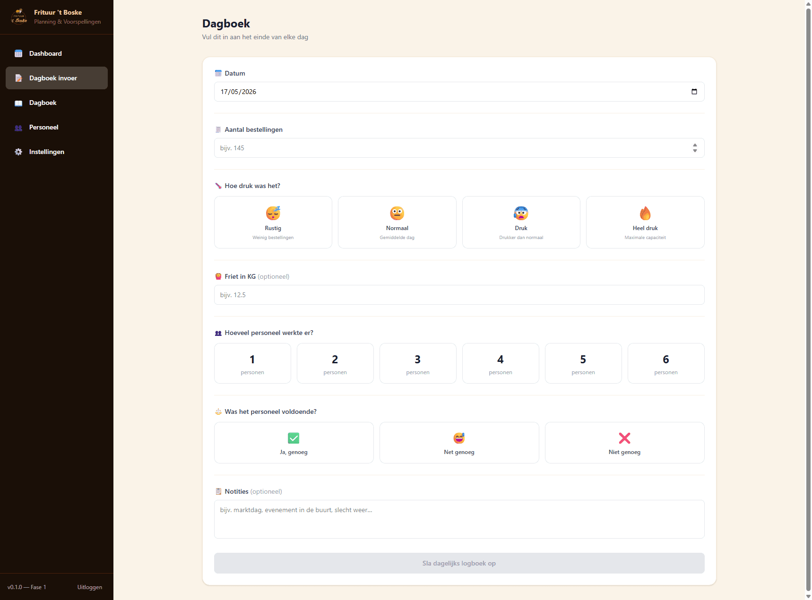The height and width of the screenshot is (600, 812).
Task: Click the page vertical scrollbar
Action: click(x=808, y=300)
